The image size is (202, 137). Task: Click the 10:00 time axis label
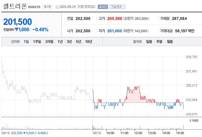110,133
